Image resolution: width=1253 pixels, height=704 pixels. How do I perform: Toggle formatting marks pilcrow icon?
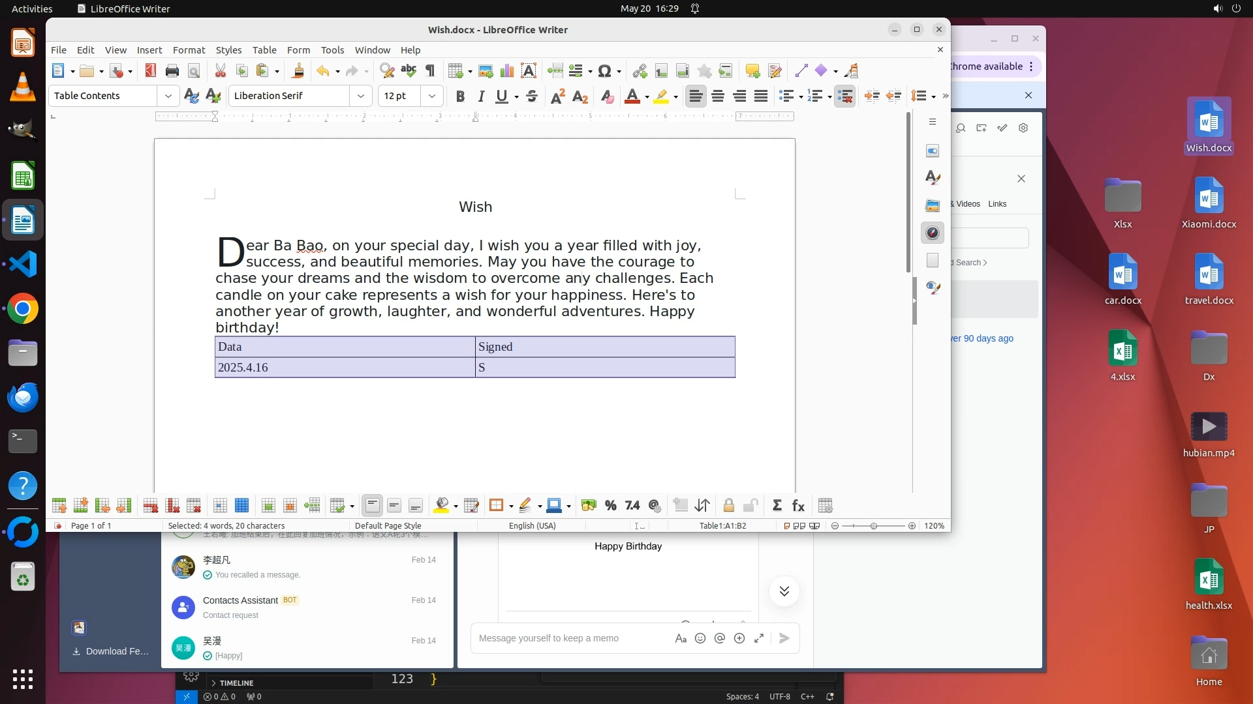tap(430, 71)
